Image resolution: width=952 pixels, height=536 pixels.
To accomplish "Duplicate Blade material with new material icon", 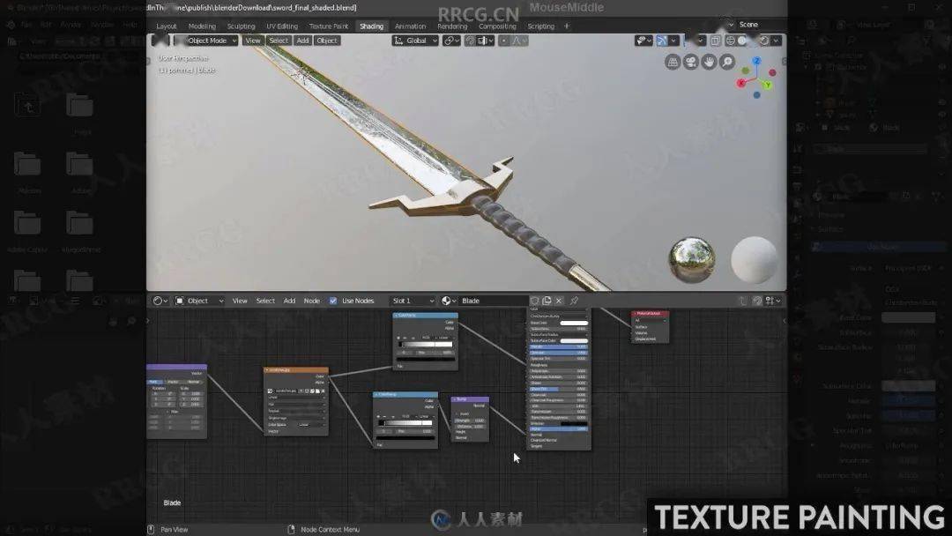I will [x=547, y=301].
